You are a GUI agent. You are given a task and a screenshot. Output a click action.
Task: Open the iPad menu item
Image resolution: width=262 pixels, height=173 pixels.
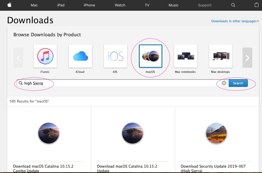point(61,5)
